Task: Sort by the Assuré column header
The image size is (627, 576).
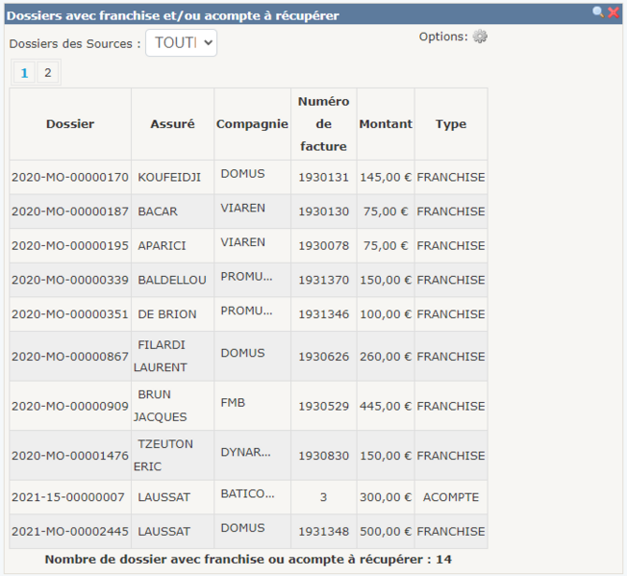Action: (172, 124)
